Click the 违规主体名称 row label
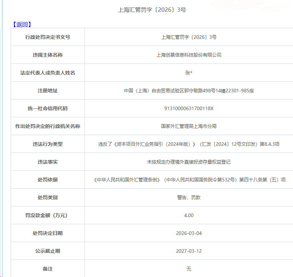Screen dimensions: 293x277 coord(48,55)
